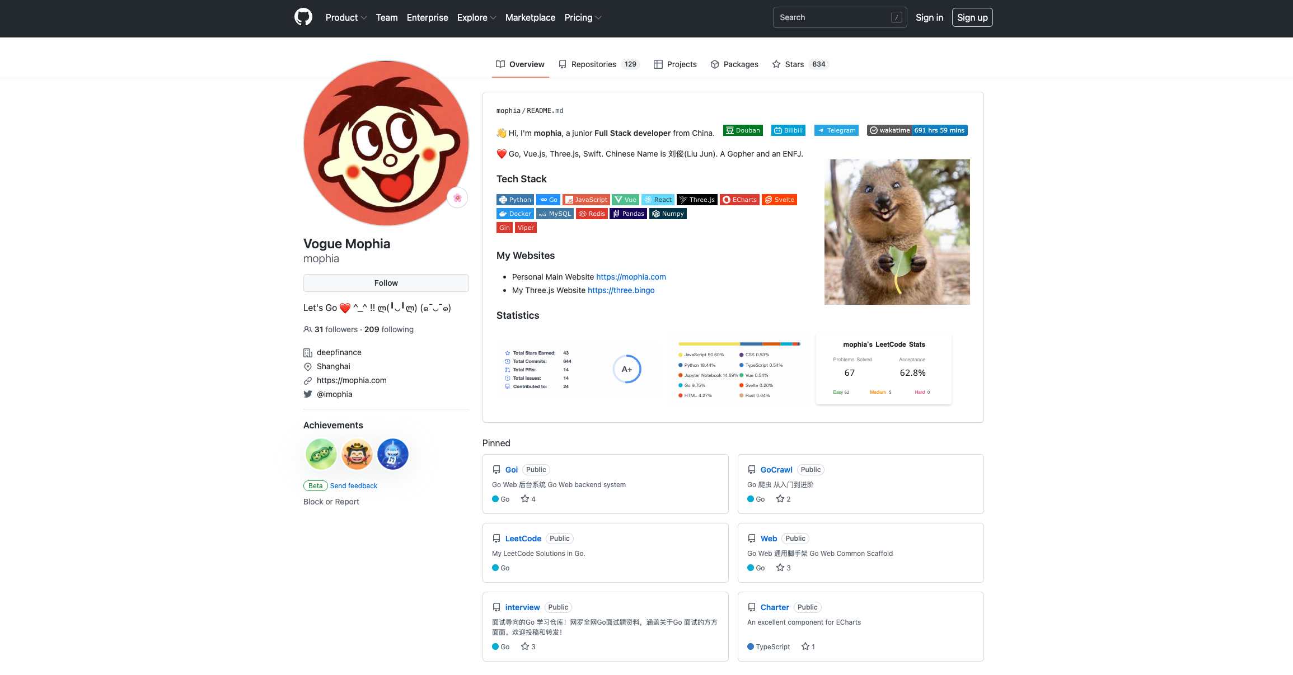The width and height of the screenshot is (1293, 675).
Task: Follow the user mophia
Action: click(x=386, y=283)
